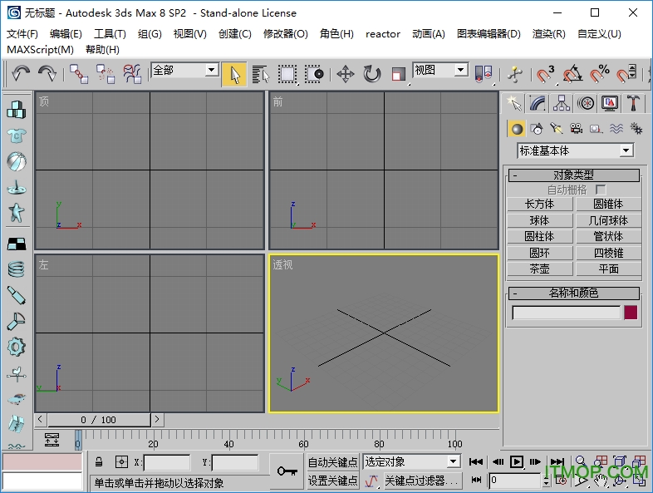This screenshot has width=653, height=493.
Task: Open the 视图 reference coordinate dropdown
Action: click(x=440, y=71)
